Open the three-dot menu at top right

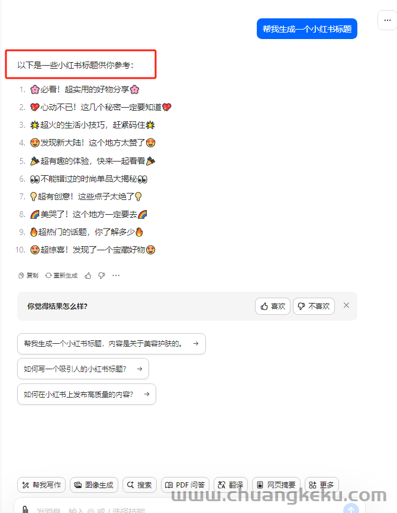coord(387,20)
